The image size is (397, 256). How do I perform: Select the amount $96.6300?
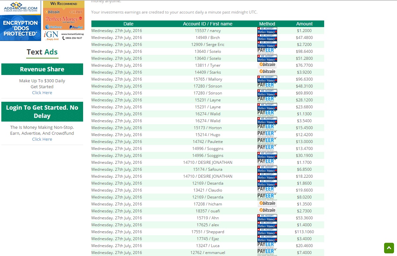(304, 79)
